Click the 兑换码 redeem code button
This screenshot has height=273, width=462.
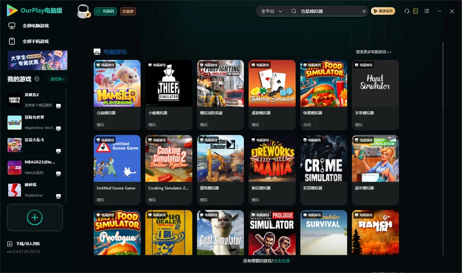[105, 12]
